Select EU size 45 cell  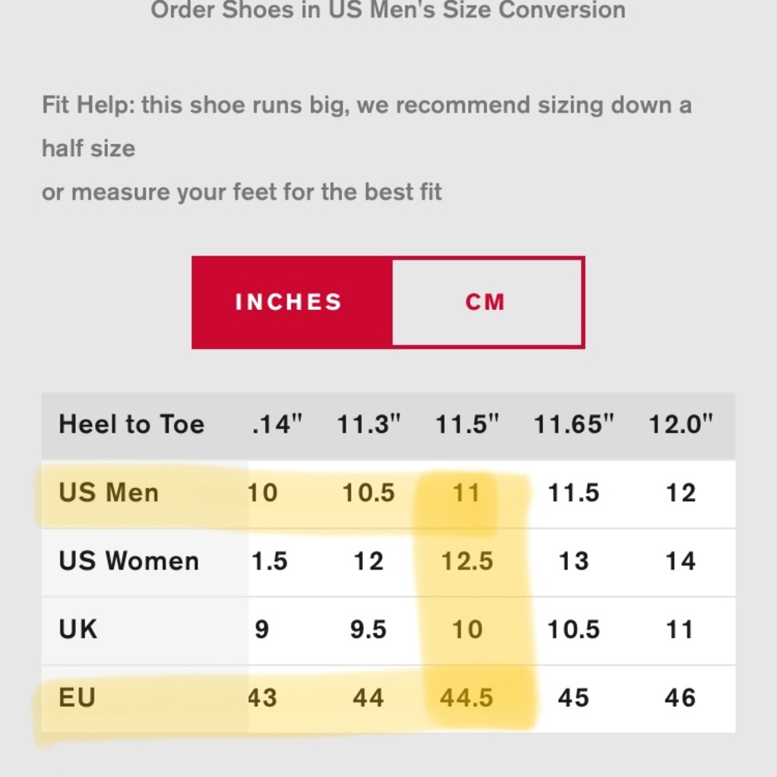pyautogui.click(x=573, y=699)
